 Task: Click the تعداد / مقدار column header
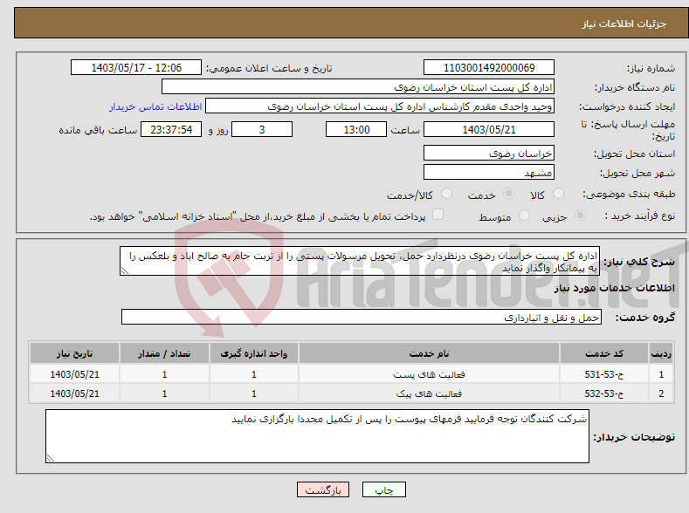click(x=164, y=353)
